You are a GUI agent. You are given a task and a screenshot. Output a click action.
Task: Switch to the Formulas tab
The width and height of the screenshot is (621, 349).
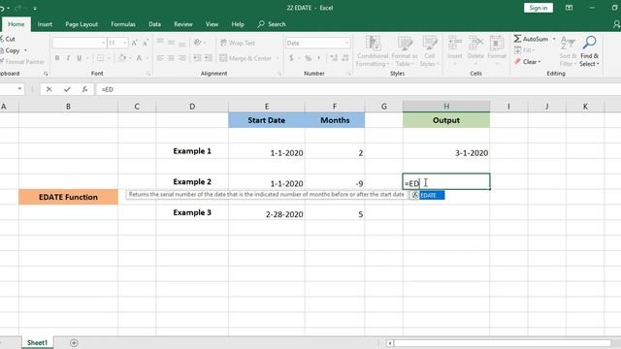coord(123,24)
